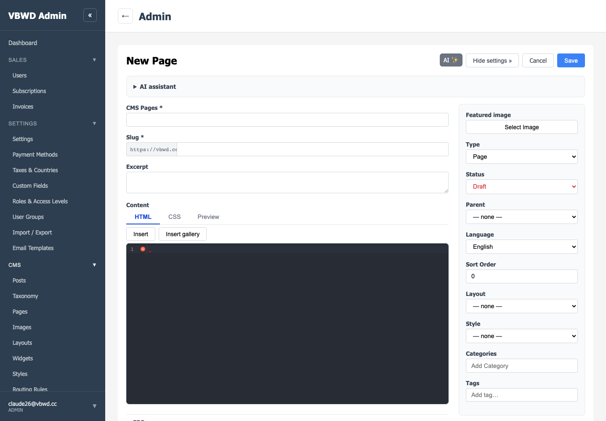Open the AI sparkle button
The image size is (606, 421).
[451, 60]
